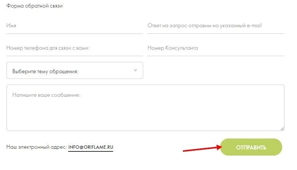Activate the 'Номер Консультанта' input field
Viewport: 297px width, 170px height.
[216, 48]
